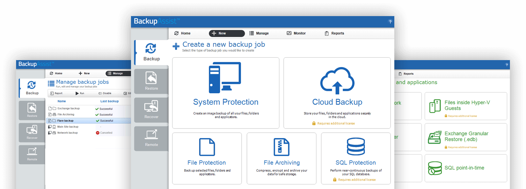This screenshot has width=526, height=189.
Task: Open System Protection computer icon in front window
Action: (x=225, y=78)
